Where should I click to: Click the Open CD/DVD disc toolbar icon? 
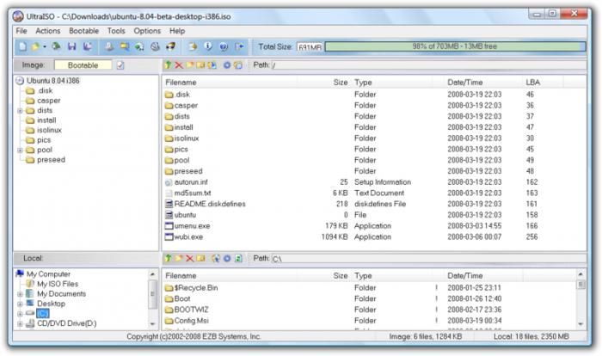click(57, 46)
